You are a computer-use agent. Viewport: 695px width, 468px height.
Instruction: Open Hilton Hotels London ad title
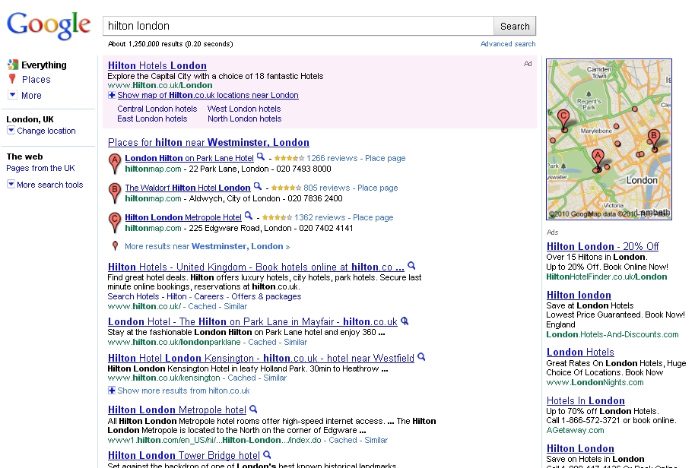point(157,65)
